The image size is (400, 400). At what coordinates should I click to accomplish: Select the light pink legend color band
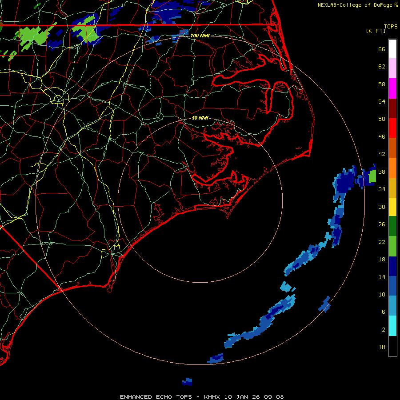[392, 68]
